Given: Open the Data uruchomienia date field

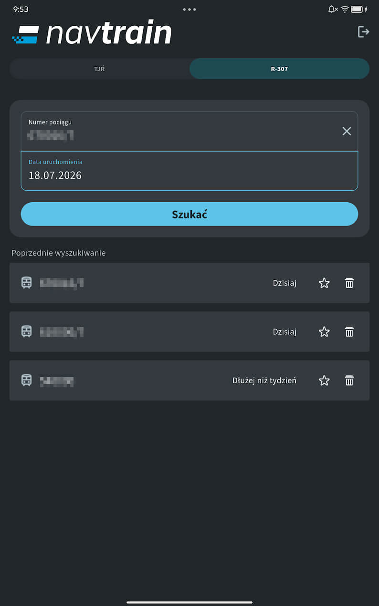Looking at the screenshot, I should (x=189, y=171).
